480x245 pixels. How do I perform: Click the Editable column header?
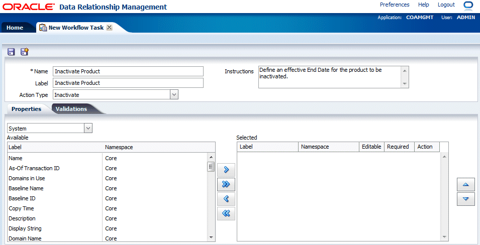click(371, 147)
